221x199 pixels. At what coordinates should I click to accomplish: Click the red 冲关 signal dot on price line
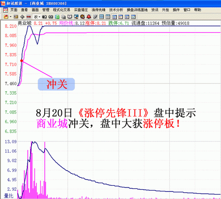point(22,61)
